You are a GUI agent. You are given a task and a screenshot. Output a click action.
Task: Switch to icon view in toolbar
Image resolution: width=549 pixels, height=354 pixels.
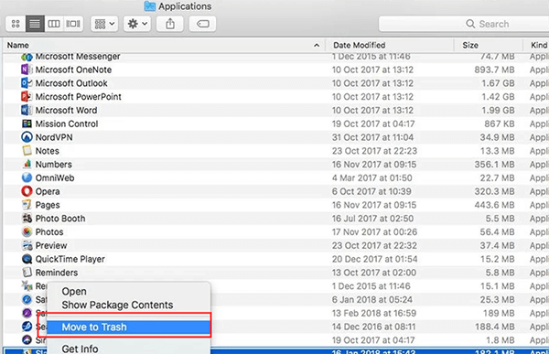point(16,24)
